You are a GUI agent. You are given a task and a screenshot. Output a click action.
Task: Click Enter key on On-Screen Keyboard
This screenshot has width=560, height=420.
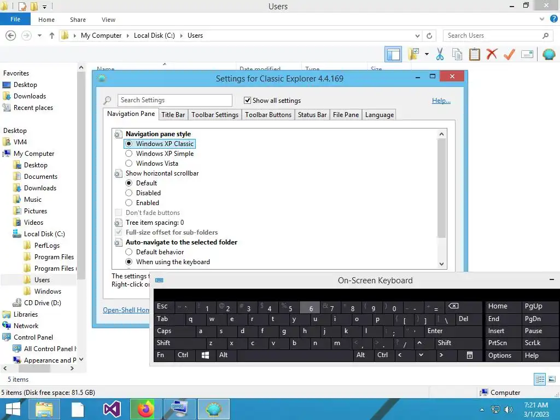pos(452,331)
